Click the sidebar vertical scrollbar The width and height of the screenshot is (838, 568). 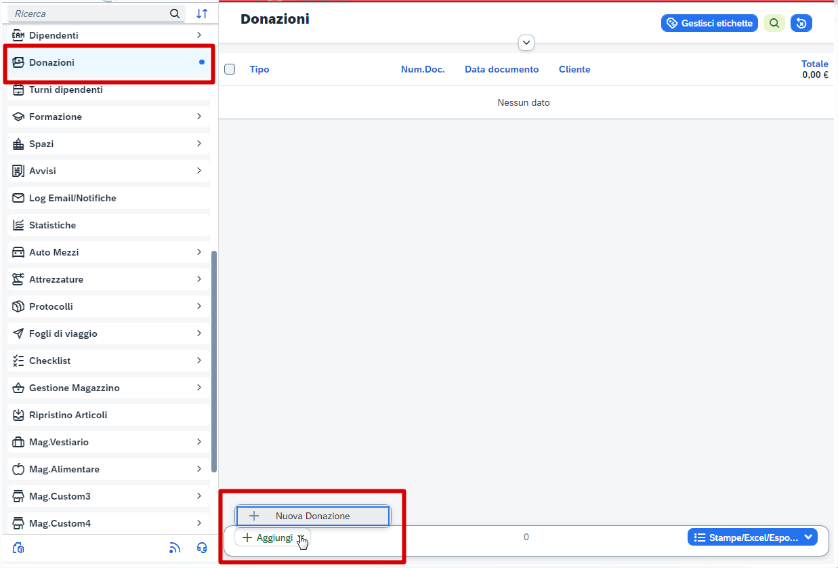(214, 359)
